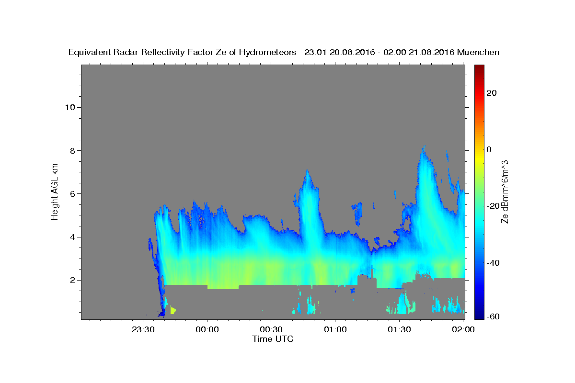Click the '00:30' time tick label
Viewport: 575px width, 383px height.
(x=271, y=329)
